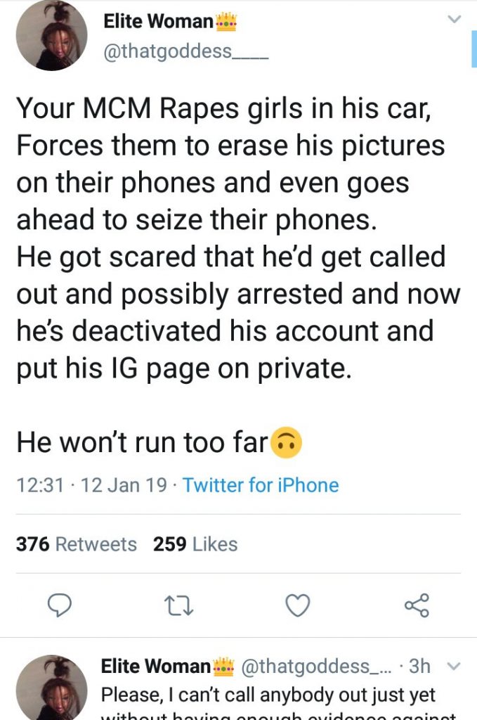Open the Elite Woman display name in header
The image size is (477, 720).
click(x=158, y=21)
